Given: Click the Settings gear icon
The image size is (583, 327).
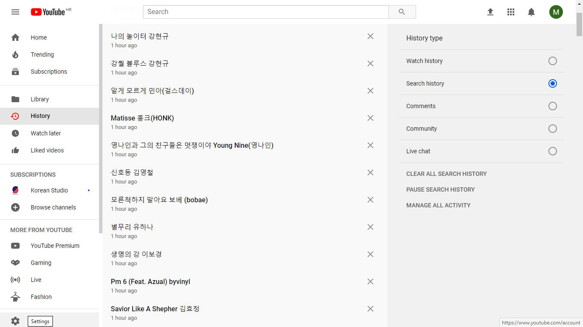Looking at the screenshot, I should click(x=15, y=321).
